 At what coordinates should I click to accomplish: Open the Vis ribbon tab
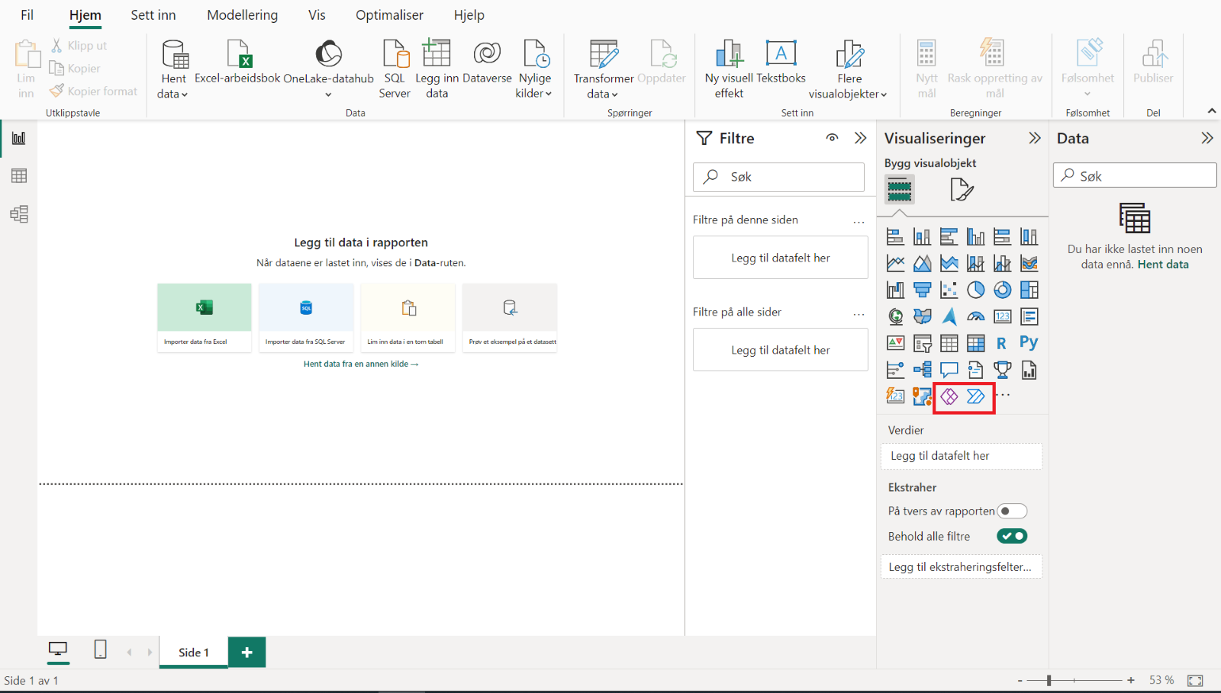[317, 15]
